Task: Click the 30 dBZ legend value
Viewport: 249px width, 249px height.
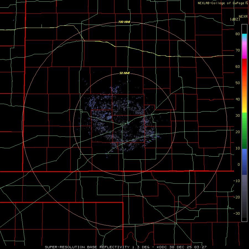Action: [x=238, y=116]
